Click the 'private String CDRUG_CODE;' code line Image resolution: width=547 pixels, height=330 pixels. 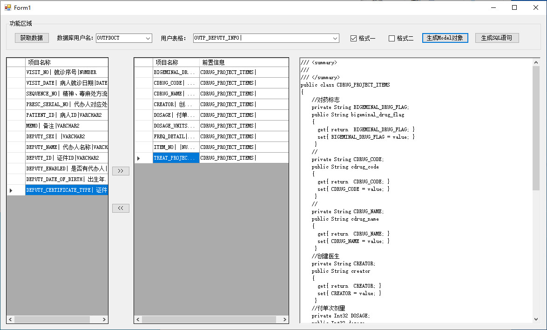click(x=348, y=160)
